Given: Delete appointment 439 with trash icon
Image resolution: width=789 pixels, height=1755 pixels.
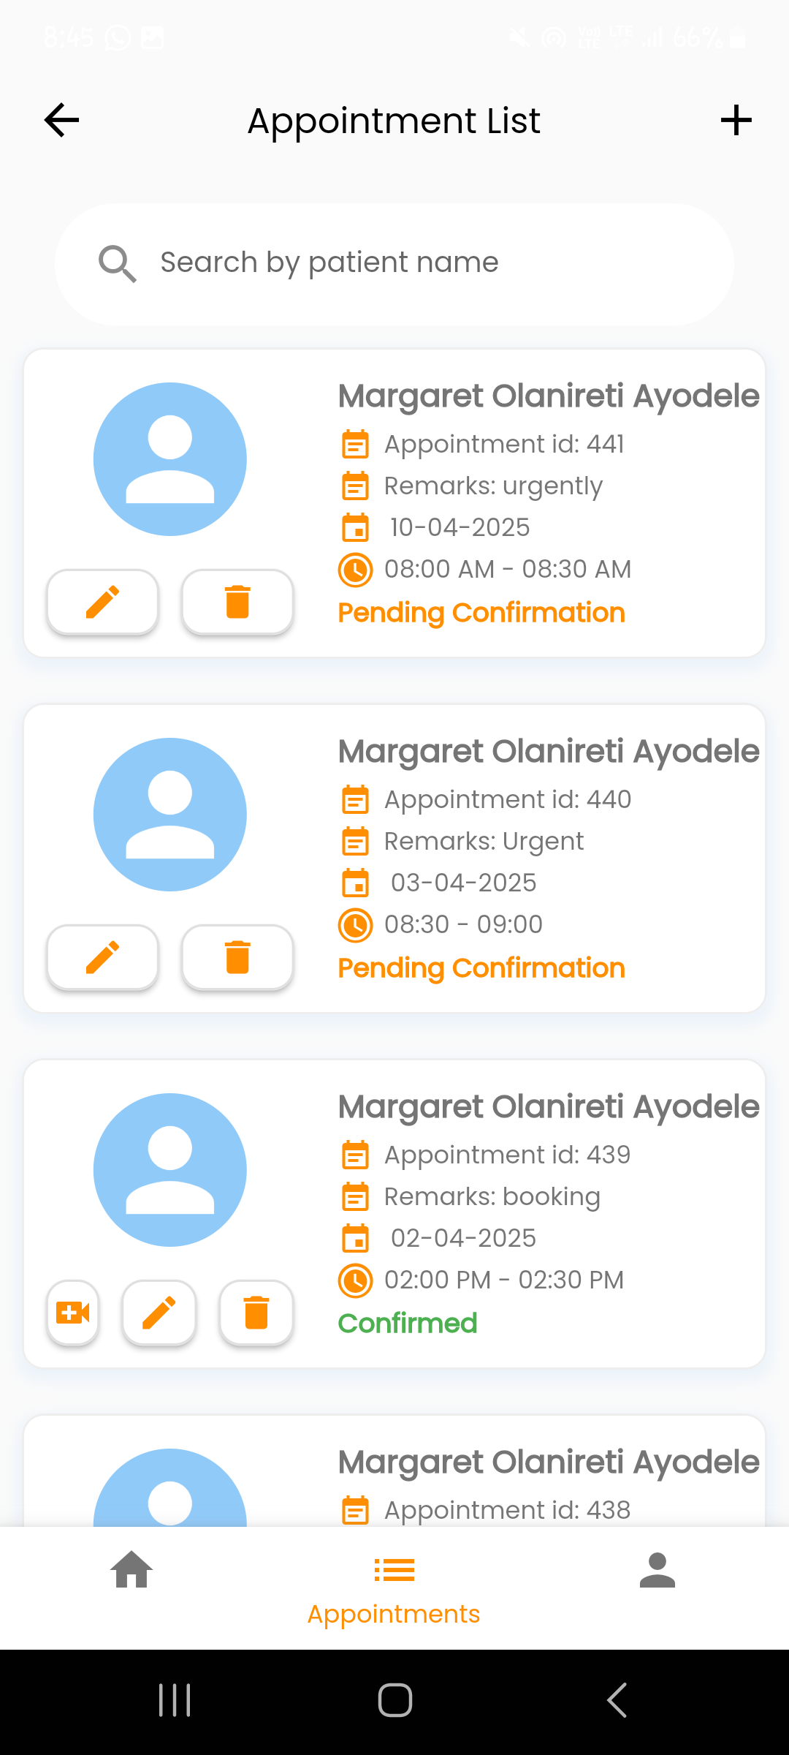Looking at the screenshot, I should click(256, 1313).
